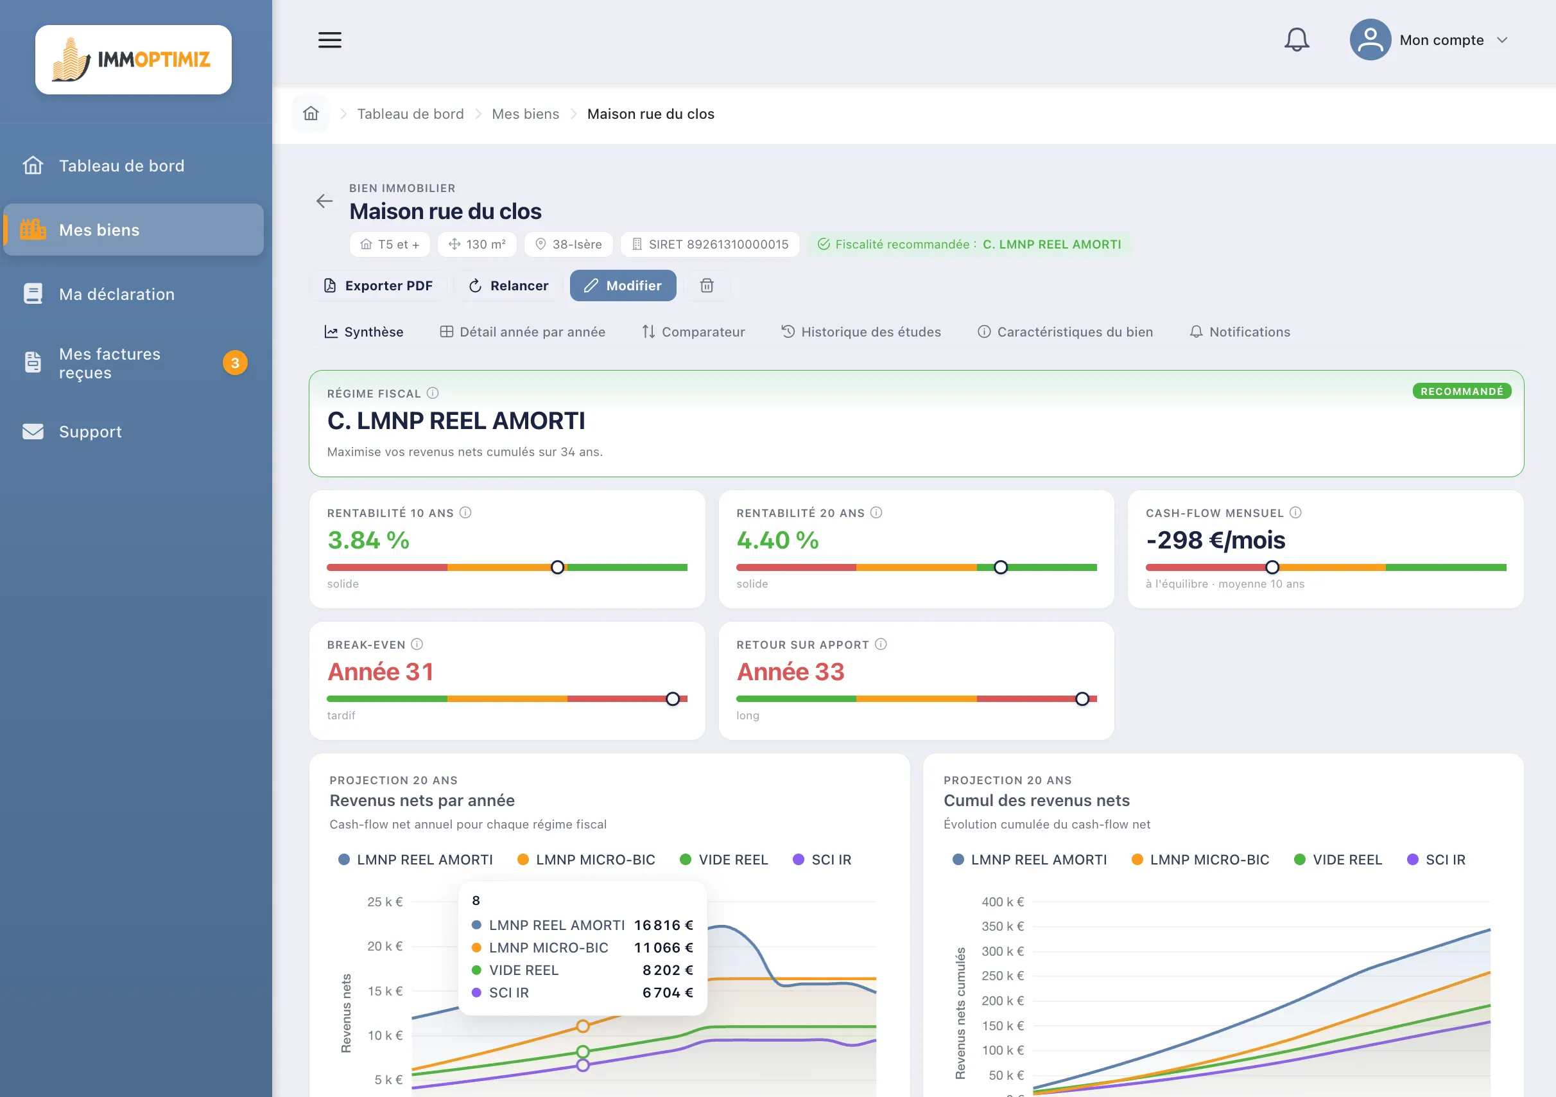Viewport: 1556px width, 1097px height.
Task: Click the purple SCI IR chart data point
Action: click(x=583, y=1065)
